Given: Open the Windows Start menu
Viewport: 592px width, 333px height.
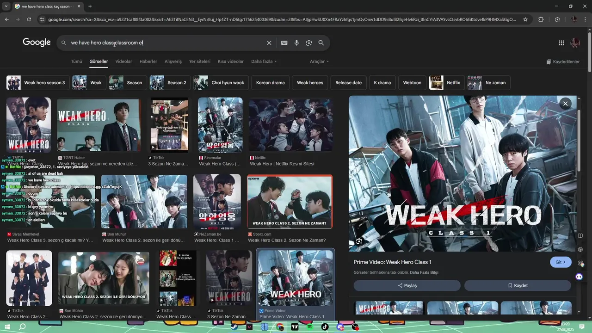Looking at the screenshot, I should pos(7,327).
